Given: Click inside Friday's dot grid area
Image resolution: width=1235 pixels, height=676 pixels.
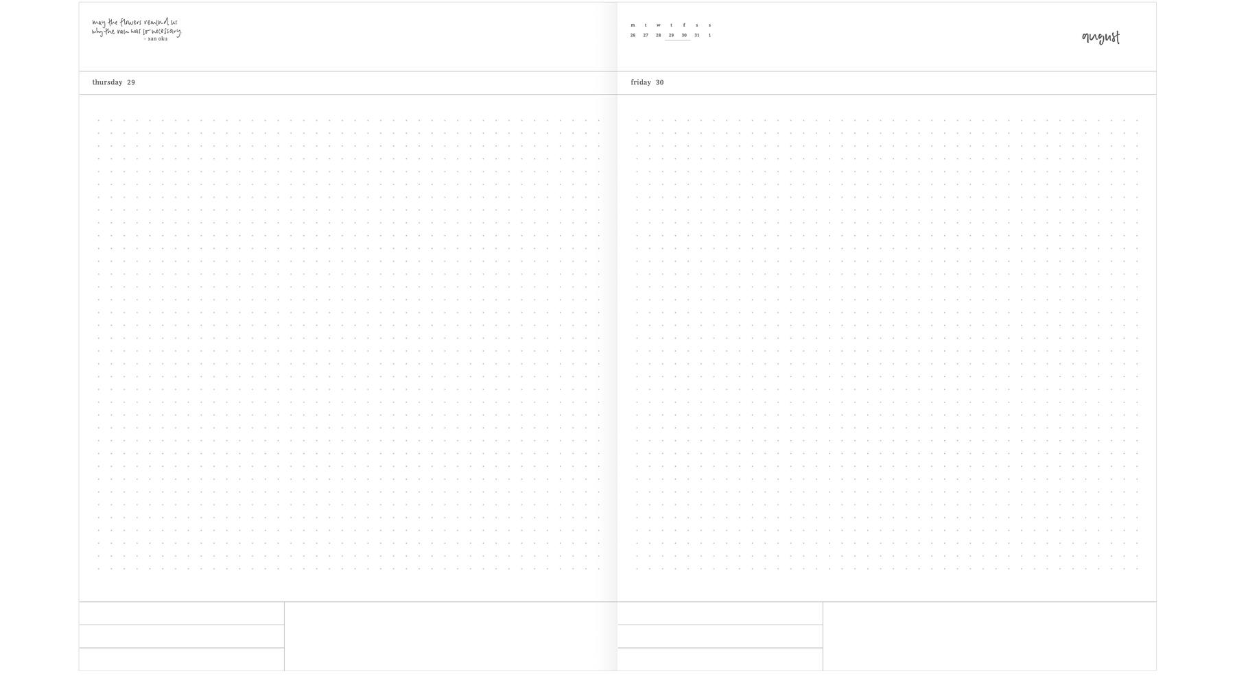Looking at the screenshot, I should click(886, 344).
